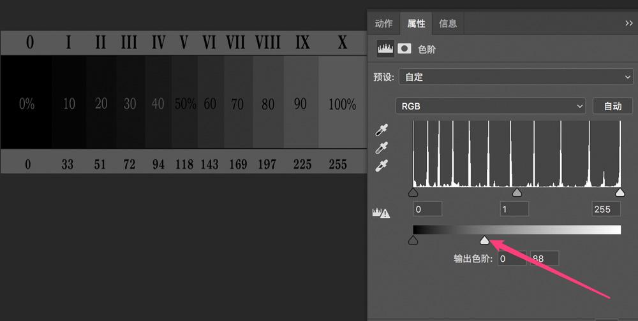
Task: Open the RGB channel dropdown
Action: pos(490,106)
